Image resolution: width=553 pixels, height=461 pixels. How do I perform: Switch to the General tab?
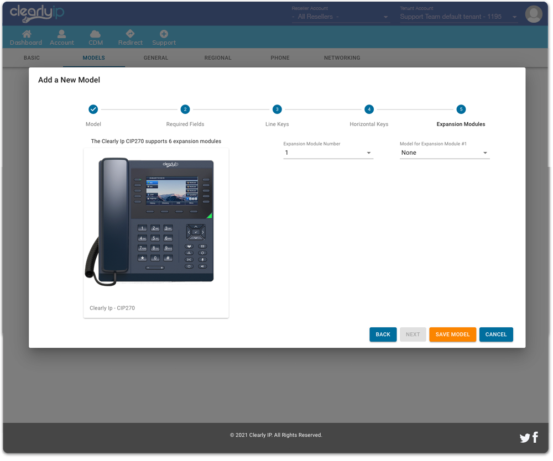[x=155, y=58]
